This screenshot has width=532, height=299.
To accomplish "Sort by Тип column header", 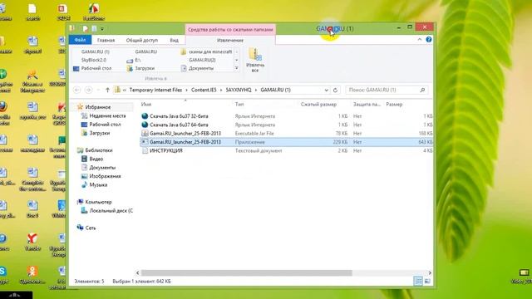I will (x=239, y=105).
